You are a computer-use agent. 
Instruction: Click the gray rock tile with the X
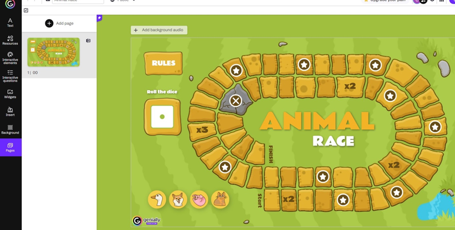(235, 101)
